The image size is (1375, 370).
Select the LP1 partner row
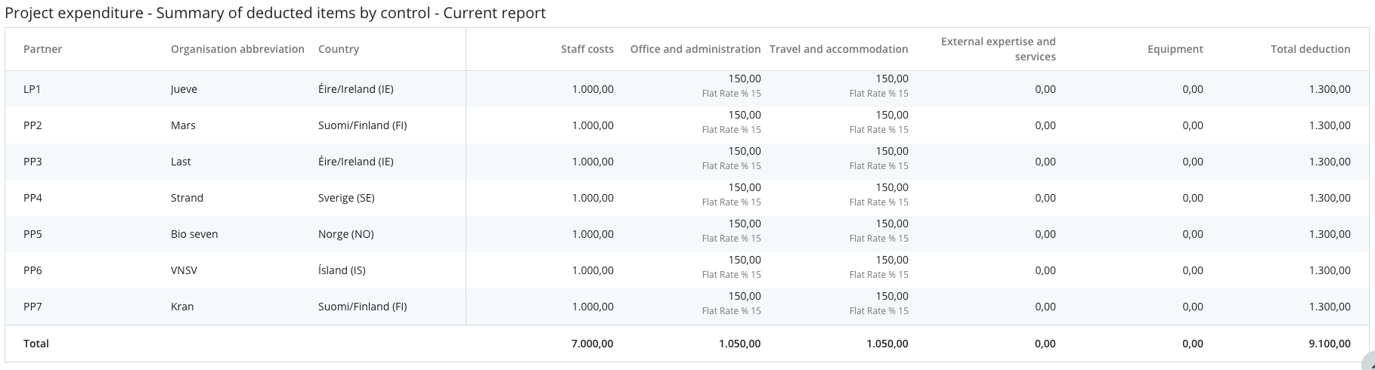32,89
